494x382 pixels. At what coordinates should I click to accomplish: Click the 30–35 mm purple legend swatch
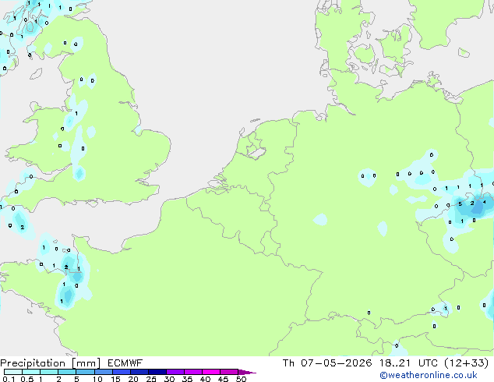click(175, 372)
